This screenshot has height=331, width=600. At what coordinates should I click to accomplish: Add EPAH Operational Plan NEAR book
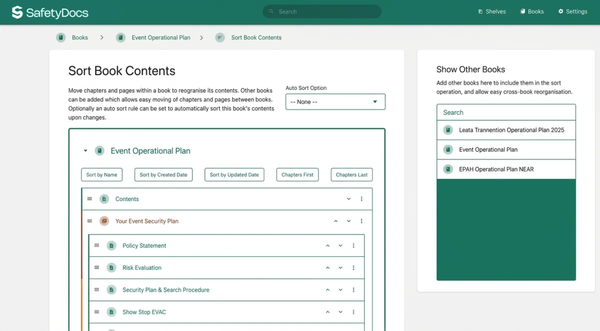point(506,169)
